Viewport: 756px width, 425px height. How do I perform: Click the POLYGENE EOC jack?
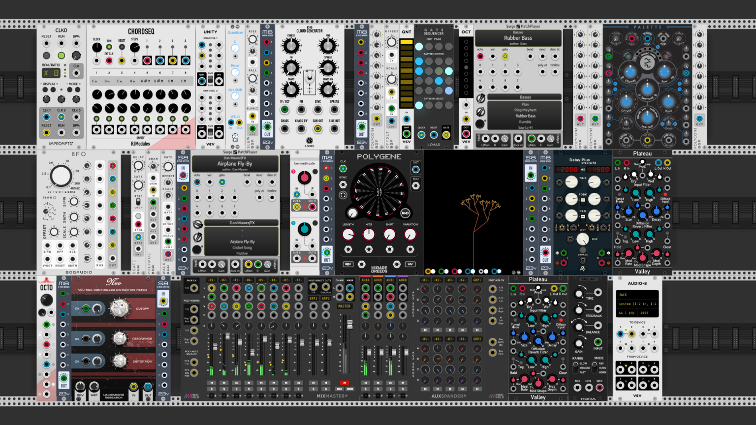tap(416, 186)
